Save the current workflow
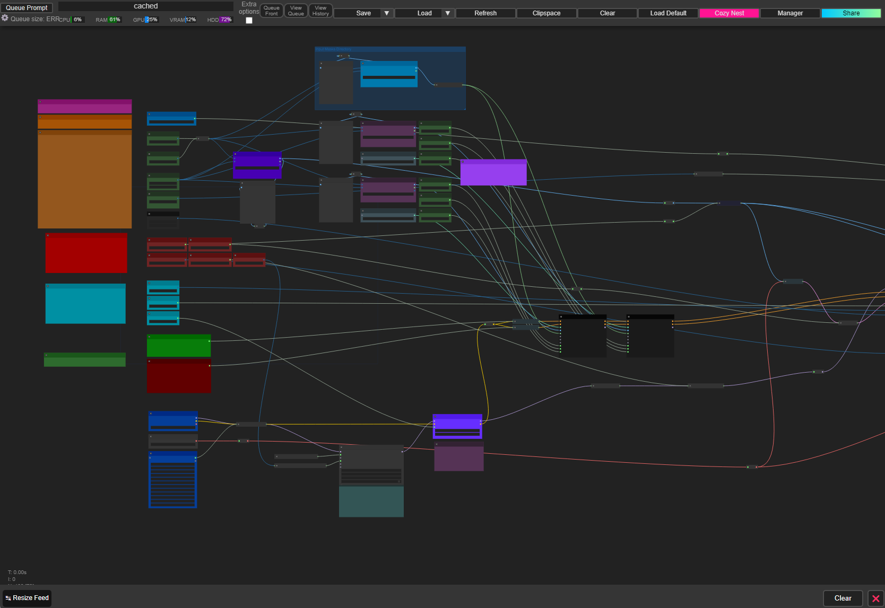885x608 pixels. click(x=363, y=13)
